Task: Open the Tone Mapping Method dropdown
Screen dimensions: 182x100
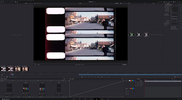Action: click(x=174, y=15)
